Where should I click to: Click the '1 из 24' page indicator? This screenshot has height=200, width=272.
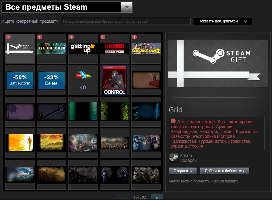point(140,198)
